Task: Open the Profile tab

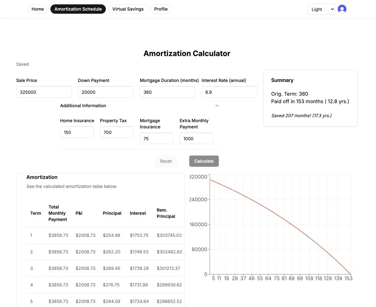Action: tap(161, 9)
